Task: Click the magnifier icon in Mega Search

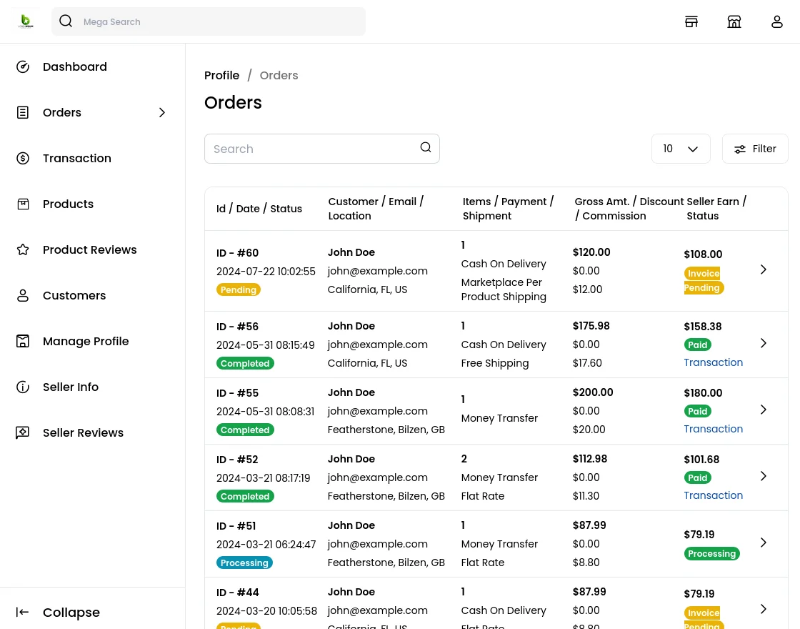Action: [66, 21]
